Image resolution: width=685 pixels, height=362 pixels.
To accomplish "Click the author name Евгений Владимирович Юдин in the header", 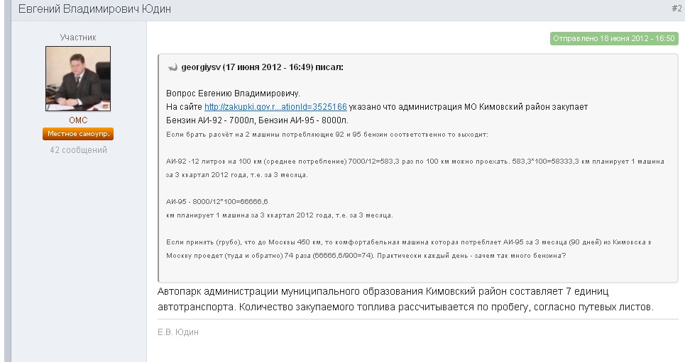I will (94, 9).
